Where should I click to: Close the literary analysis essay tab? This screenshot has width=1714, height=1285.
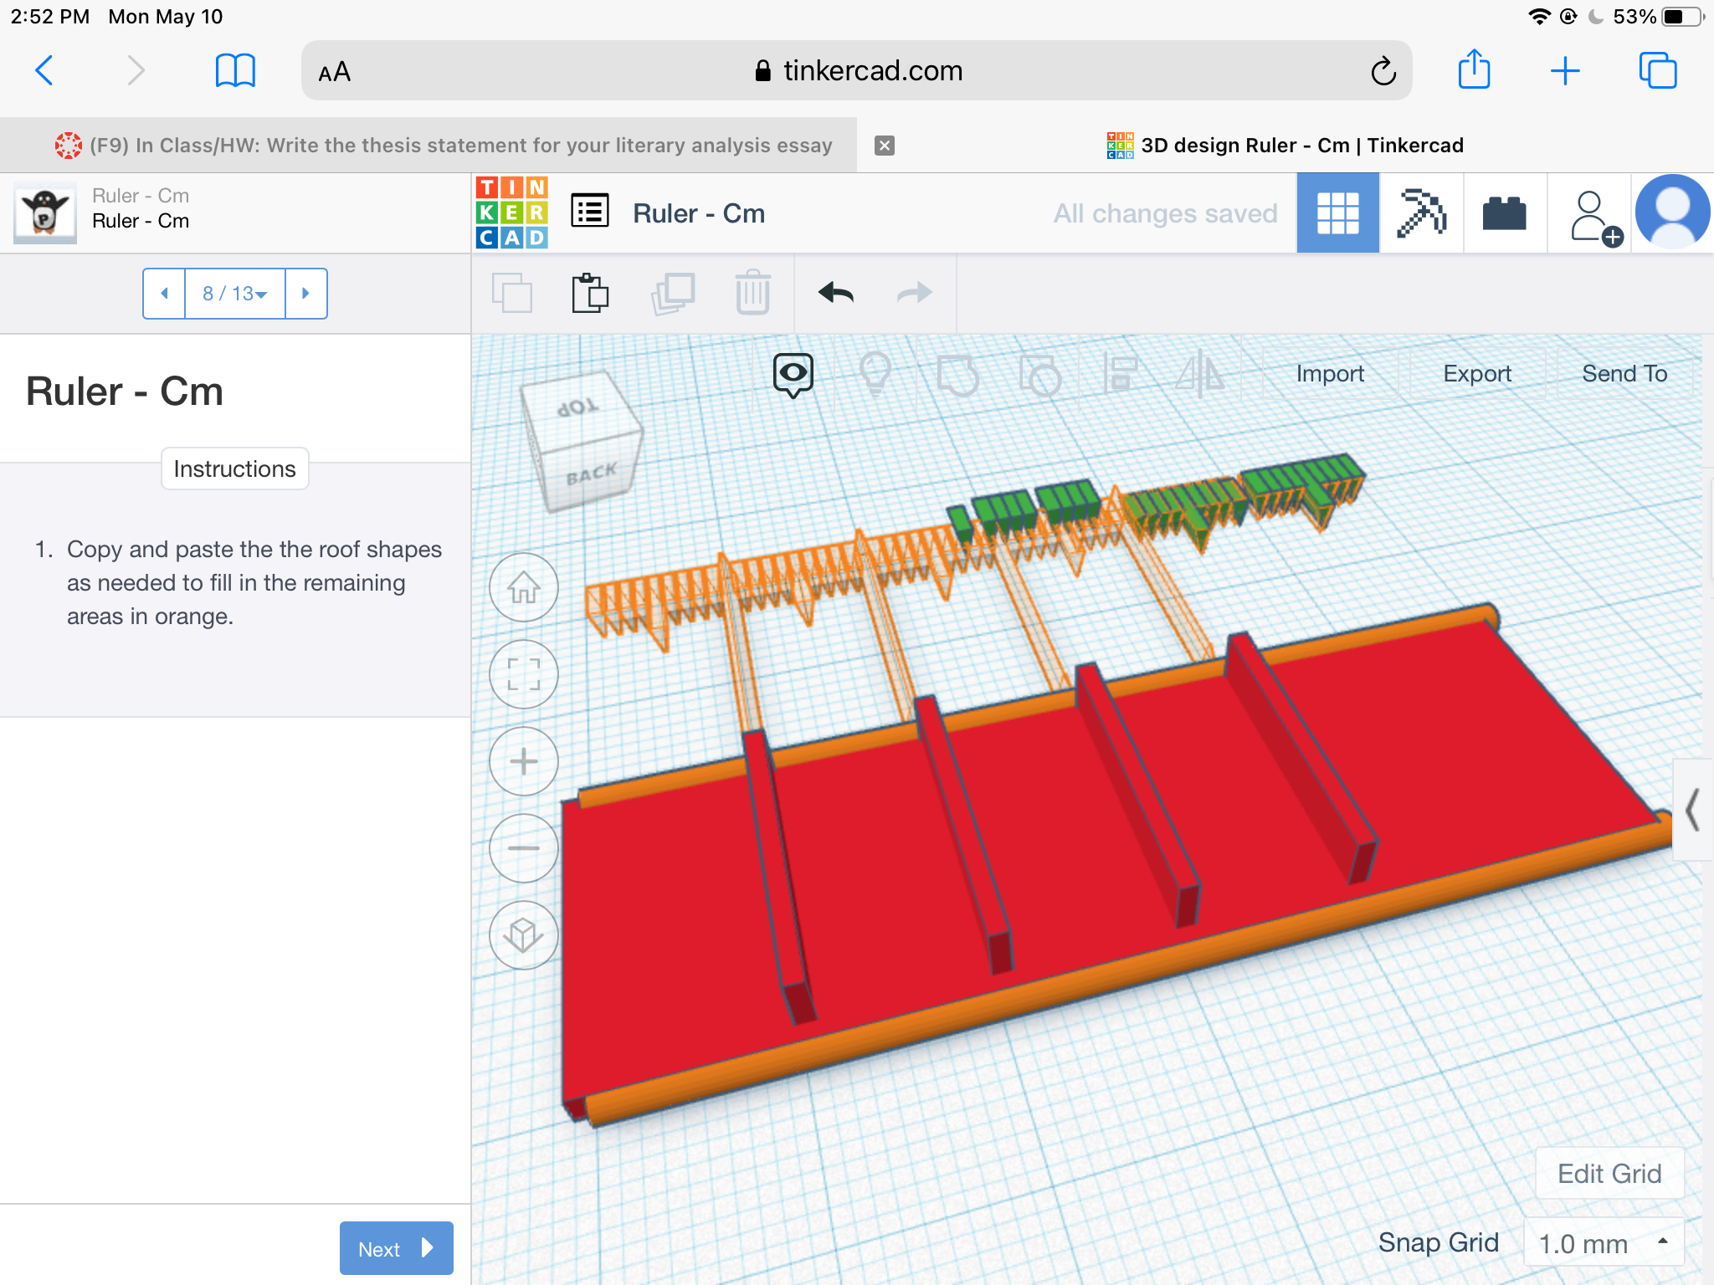point(885,146)
